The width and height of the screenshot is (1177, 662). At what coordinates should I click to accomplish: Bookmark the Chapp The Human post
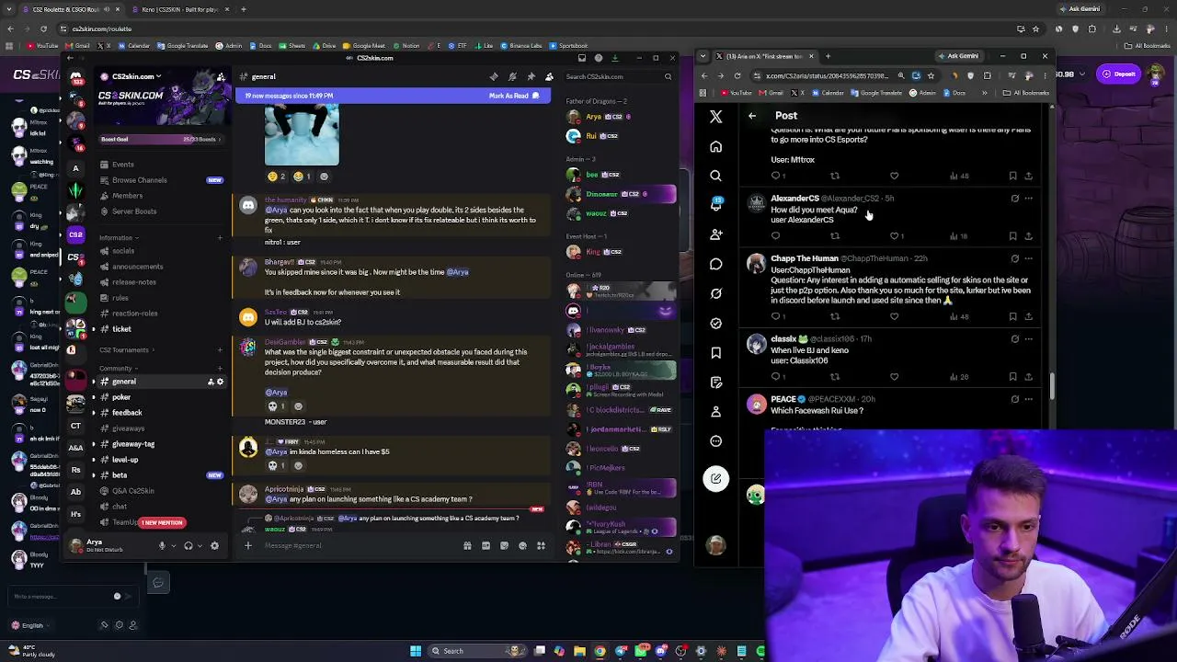click(1013, 317)
